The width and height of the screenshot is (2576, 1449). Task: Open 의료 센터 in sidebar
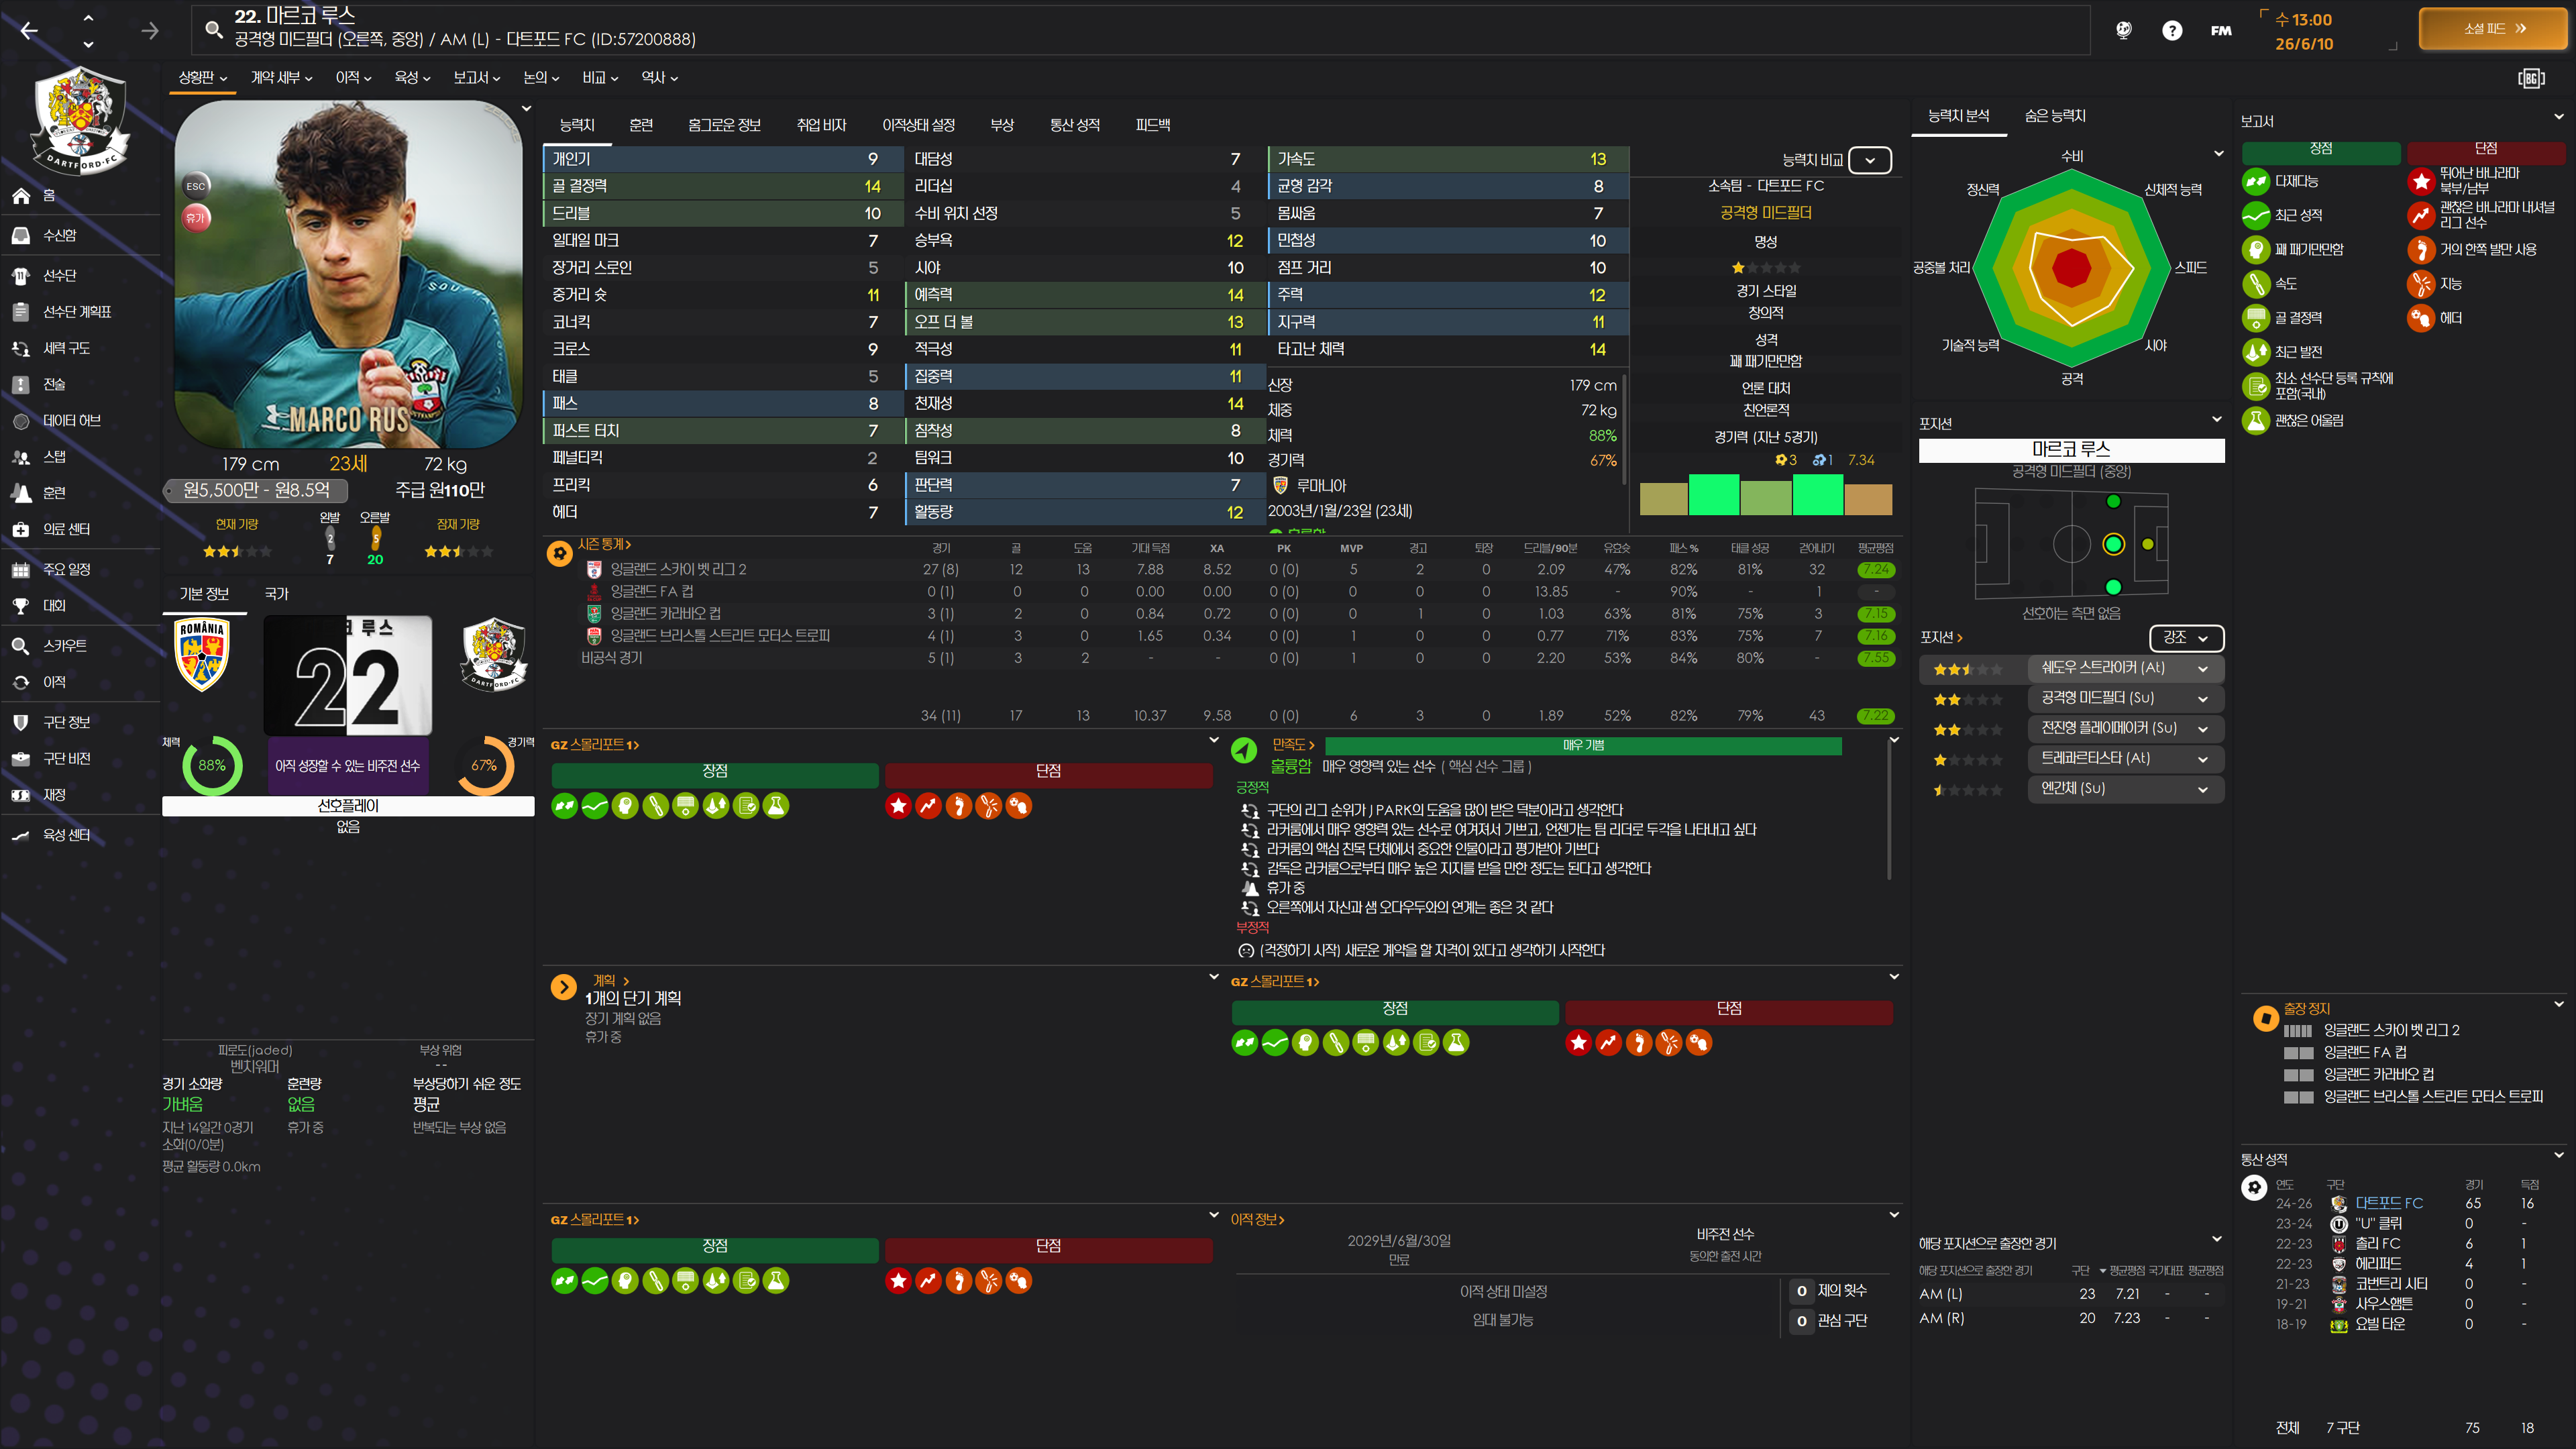point(66,529)
